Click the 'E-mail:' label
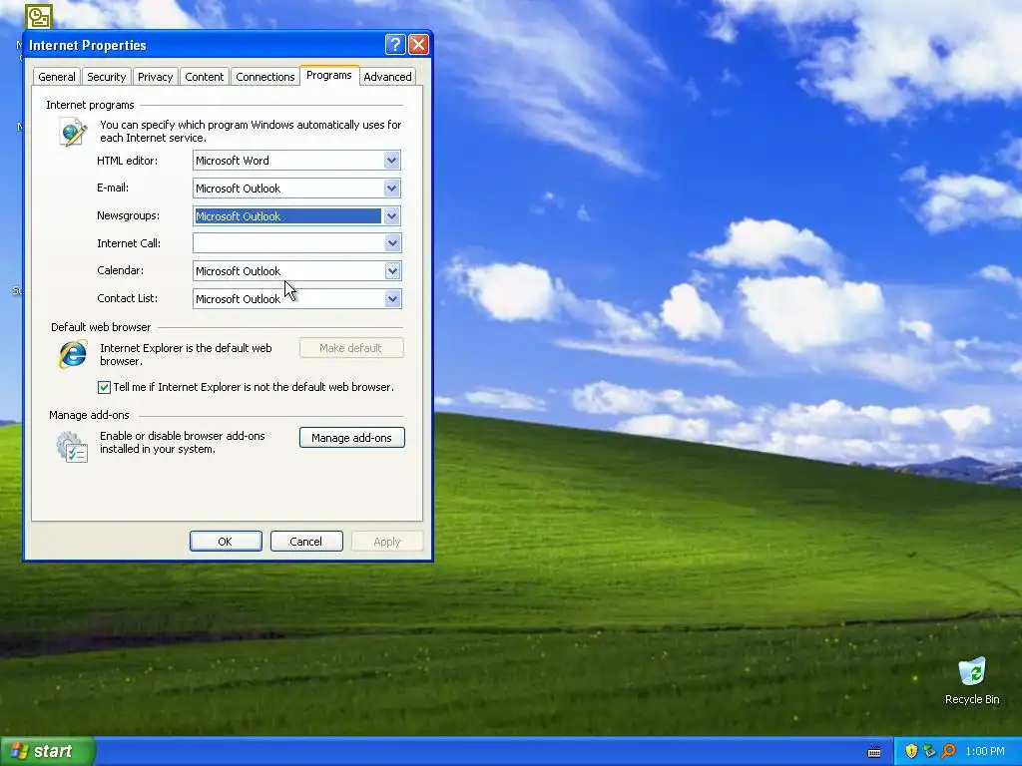This screenshot has height=766, width=1022. pyautogui.click(x=113, y=188)
